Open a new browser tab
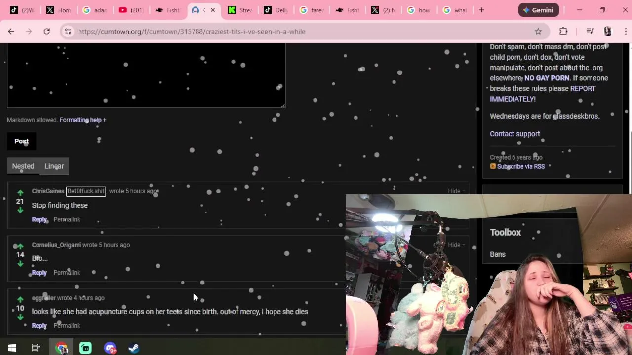The width and height of the screenshot is (632, 355). (481, 10)
